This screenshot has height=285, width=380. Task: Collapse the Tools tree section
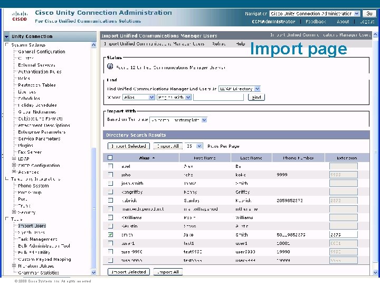point(7,218)
